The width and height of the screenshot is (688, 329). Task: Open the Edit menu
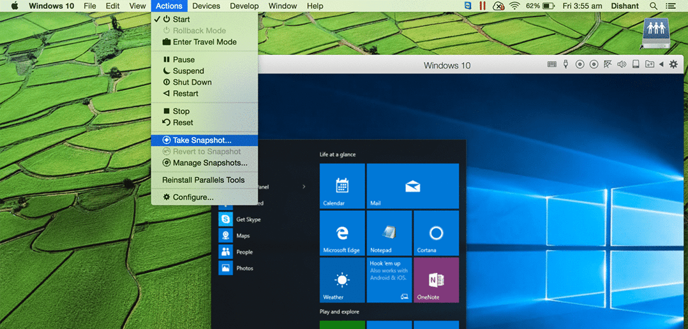[113, 6]
